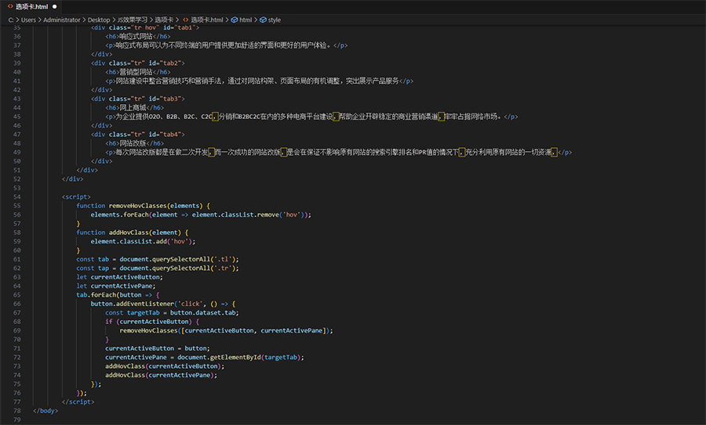Click the div with id="tab3" on line 43
The image size is (706, 425).
(137, 99)
